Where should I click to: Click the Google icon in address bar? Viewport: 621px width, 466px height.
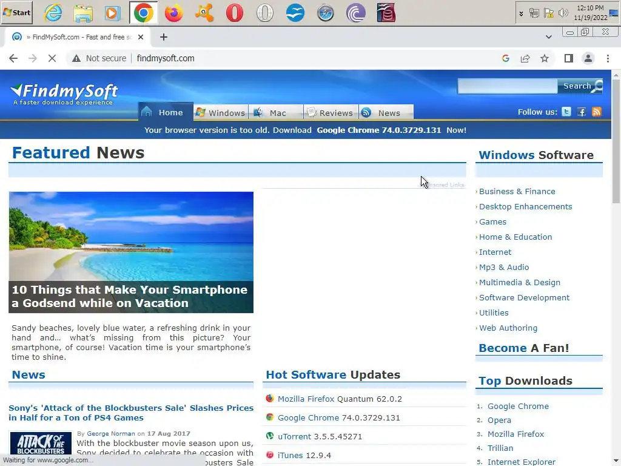pyautogui.click(x=505, y=58)
